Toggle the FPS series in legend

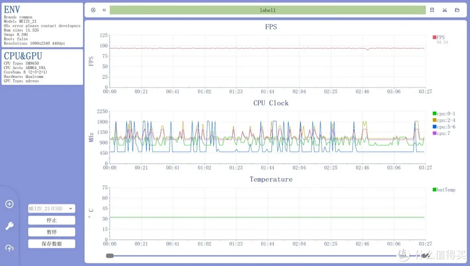439,37
